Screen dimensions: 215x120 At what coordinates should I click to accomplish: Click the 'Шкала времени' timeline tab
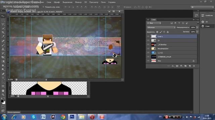tap(14, 112)
